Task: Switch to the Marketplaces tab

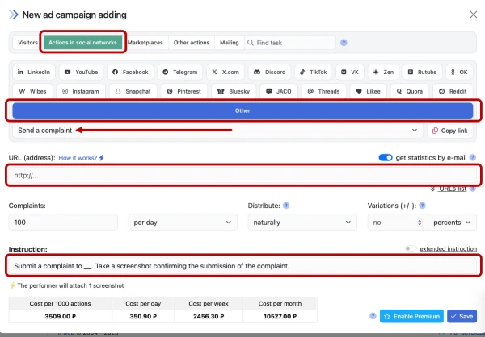Action: click(x=147, y=43)
